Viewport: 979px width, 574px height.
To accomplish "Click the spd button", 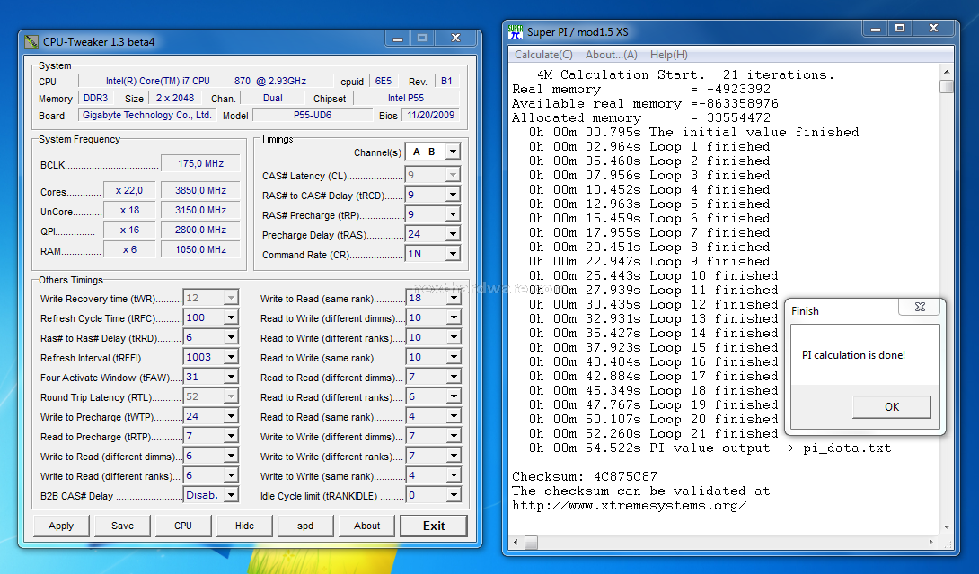I will click(305, 526).
